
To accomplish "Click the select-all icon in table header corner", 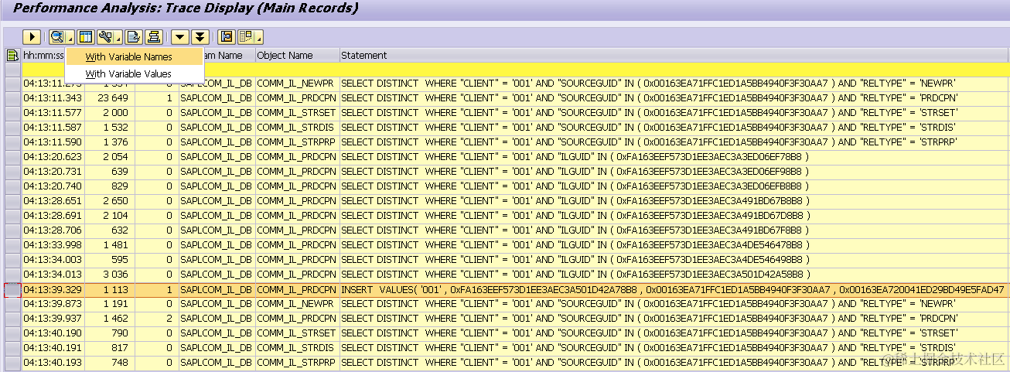I will 12,56.
